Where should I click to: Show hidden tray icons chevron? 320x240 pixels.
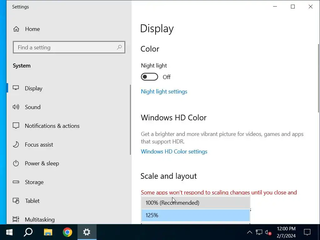[250, 232]
